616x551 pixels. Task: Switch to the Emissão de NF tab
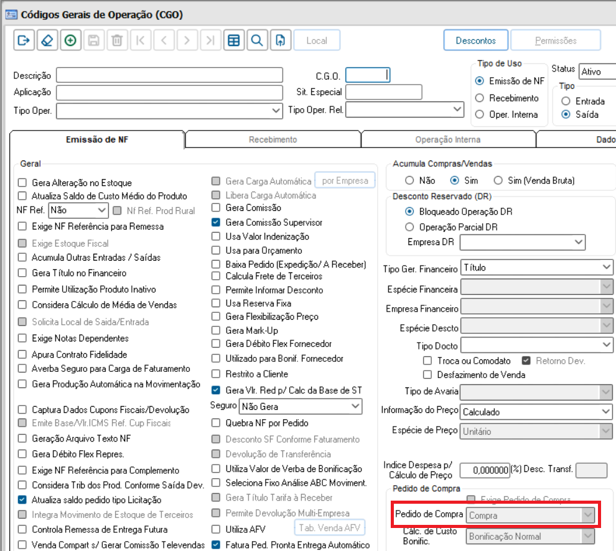(x=97, y=139)
